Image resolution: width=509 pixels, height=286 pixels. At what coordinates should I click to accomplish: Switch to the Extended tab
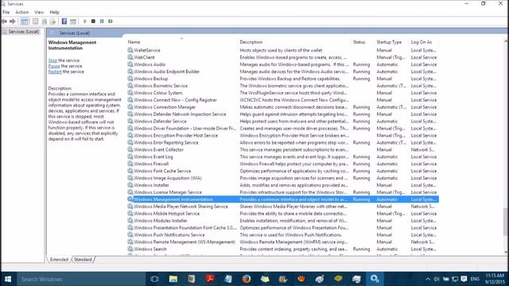(59, 260)
